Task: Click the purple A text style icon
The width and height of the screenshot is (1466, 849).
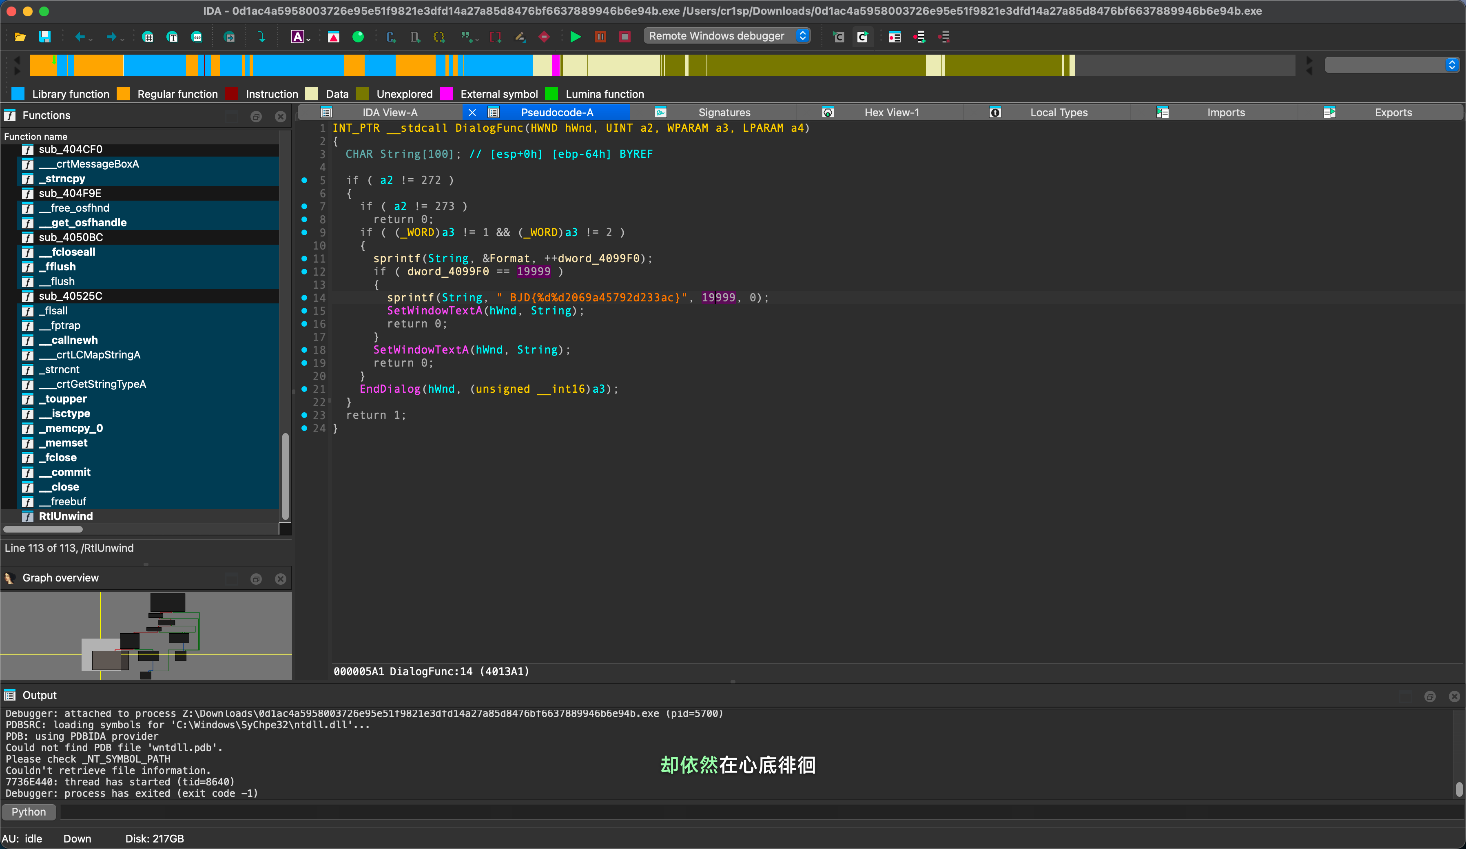Action: [x=297, y=37]
